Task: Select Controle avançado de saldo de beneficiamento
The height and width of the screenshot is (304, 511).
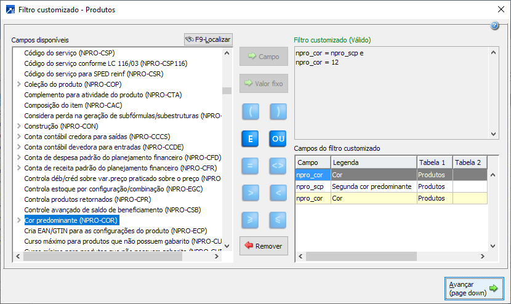Action: [113, 210]
